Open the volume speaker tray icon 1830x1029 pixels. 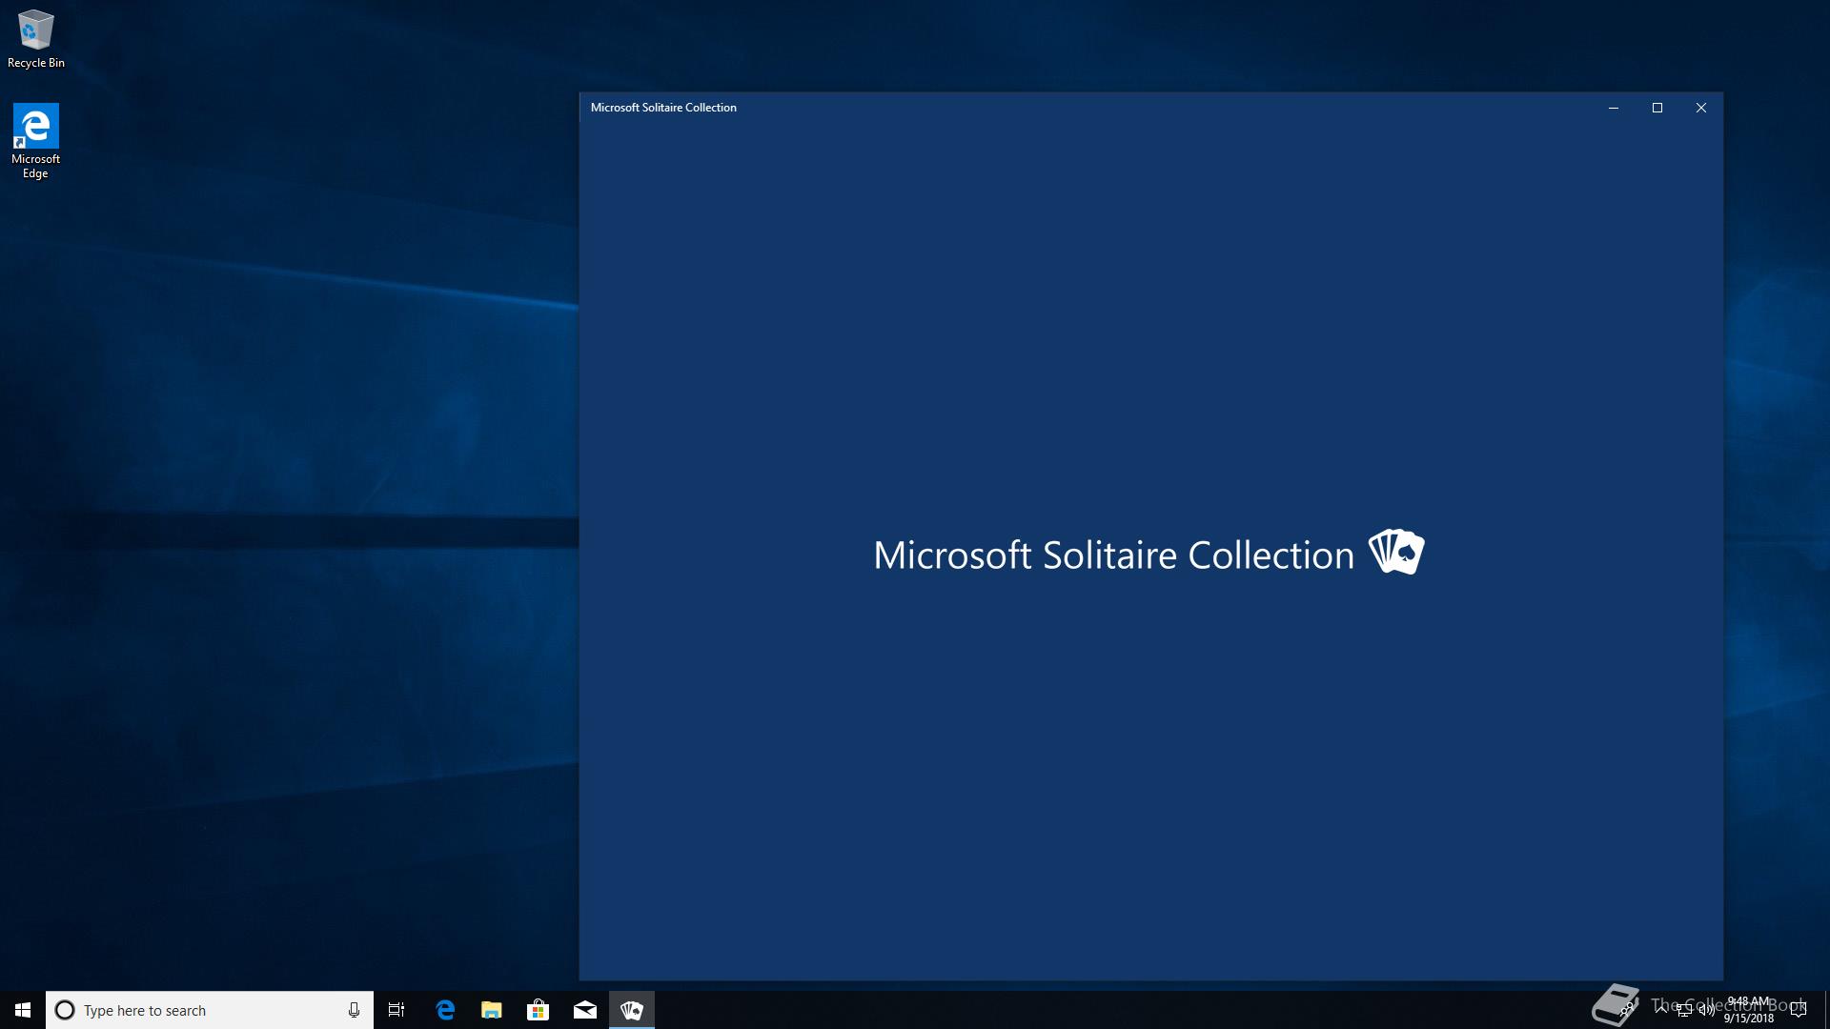[x=1707, y=1010]
